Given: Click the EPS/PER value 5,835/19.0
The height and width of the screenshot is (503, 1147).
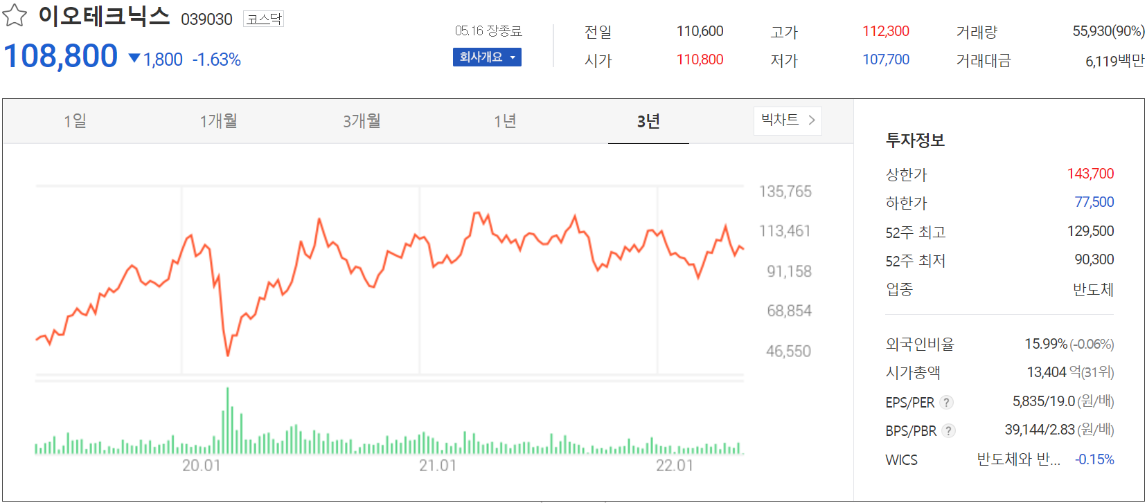Looking at the screenshot, I should 1044,401.
